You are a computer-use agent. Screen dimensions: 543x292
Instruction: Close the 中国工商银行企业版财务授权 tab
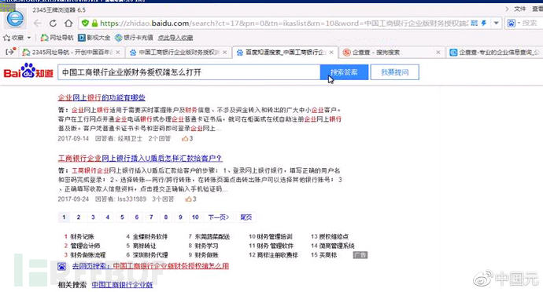point(225,52)
